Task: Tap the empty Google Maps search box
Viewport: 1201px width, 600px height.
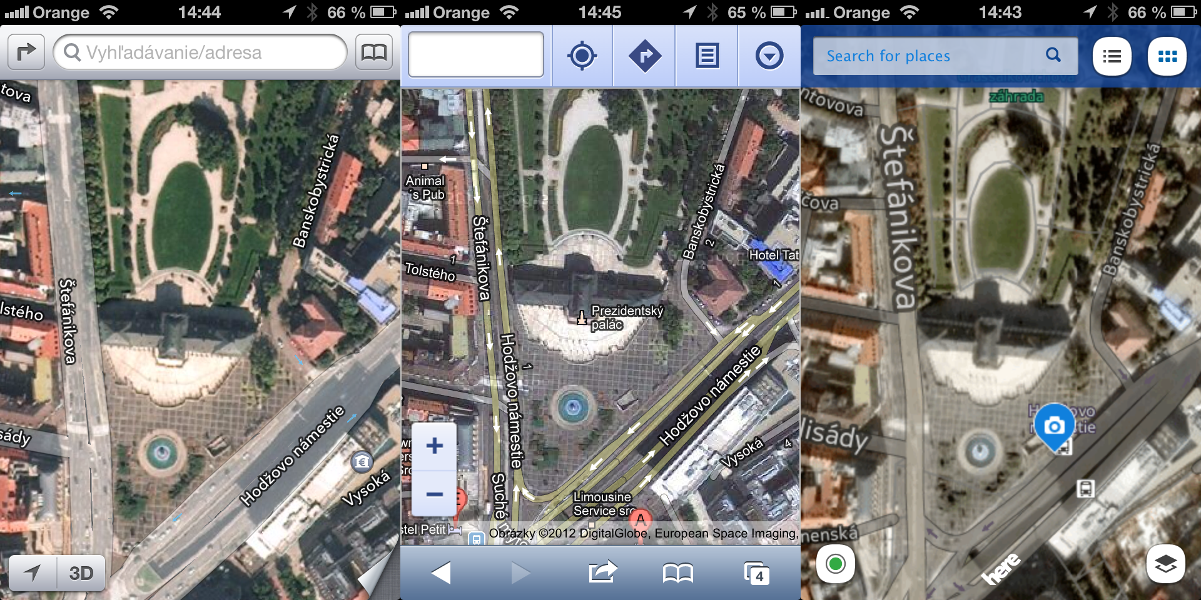Action: coord(475,55)
